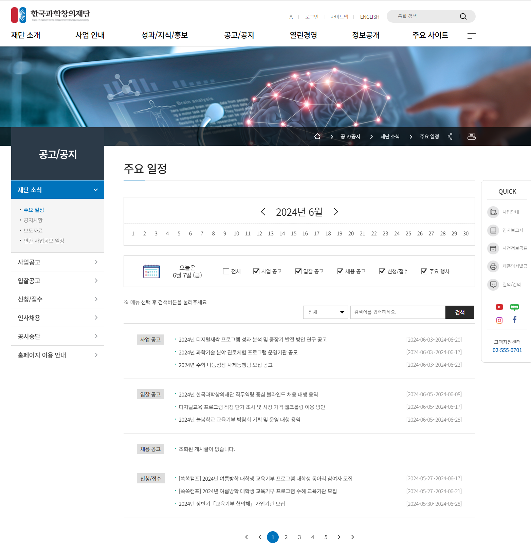Open the hamburger all-menu icon
This screenshot has height=558, width=531.
coord(471,36)
